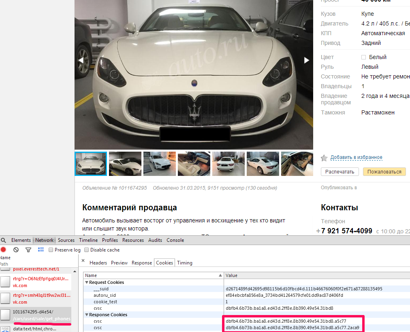Click the response cvsc value ending in 31bd8.a5c77
This screenshot has width=410, height=332.
pyautogui.click(x=286, y=321)
